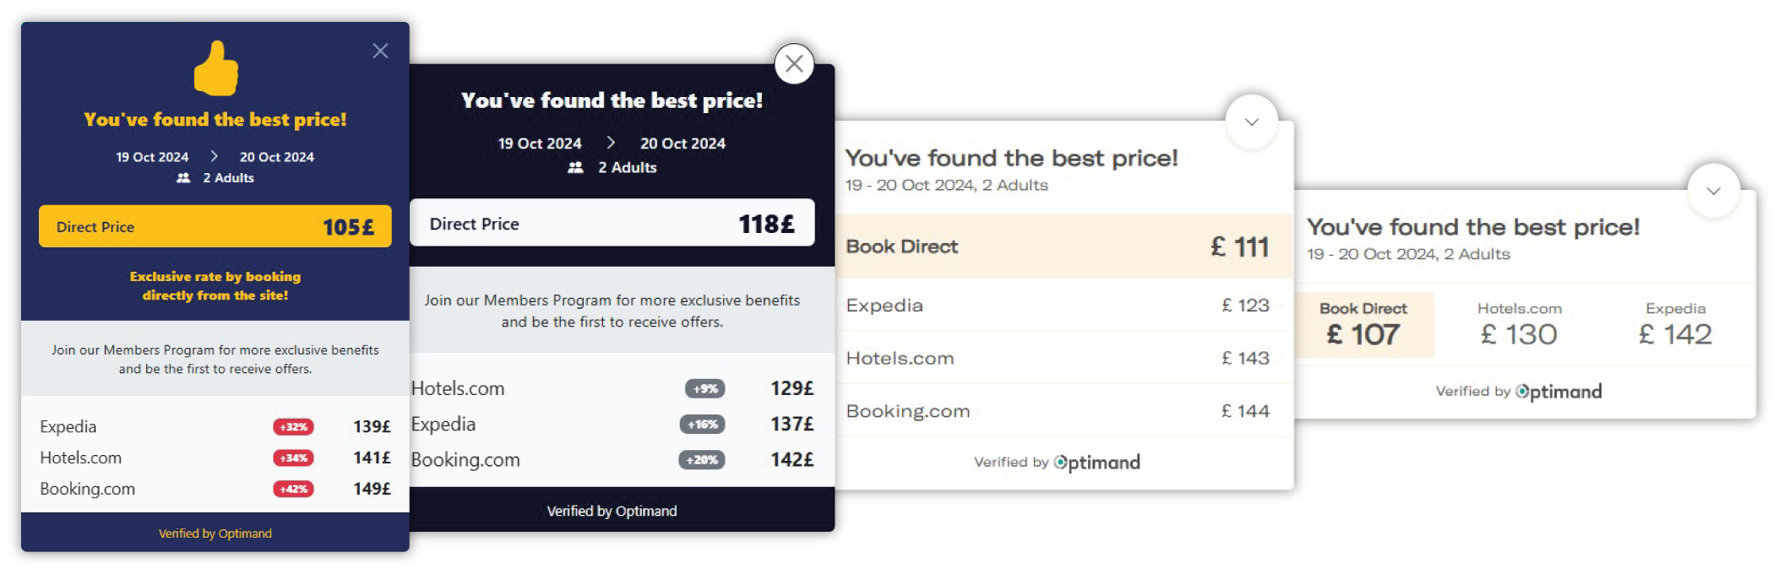Click the guests icon in the dark widget

tap(575, 168)
